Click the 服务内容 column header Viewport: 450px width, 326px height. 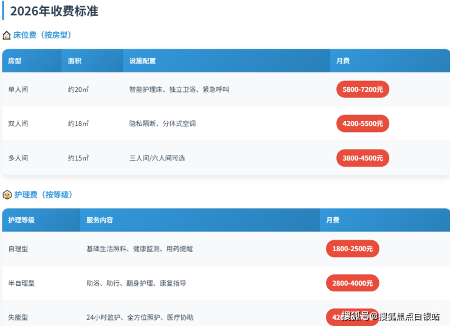click(x=100, y=220)
